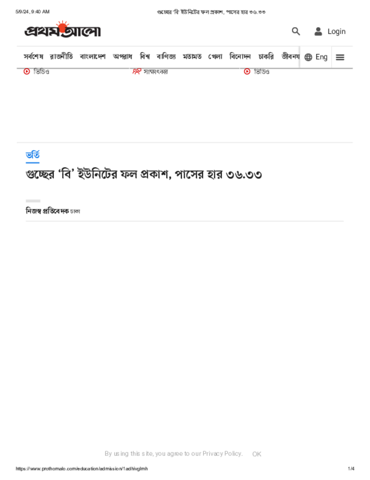Image resolution: width=370 pixels, height=480 pixels.
Task: Click the first ভিডিও play icon
Action: (x=27, y=71)
